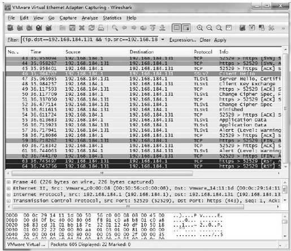Image resolution: width=291 pixels, height=251 pixels.
Task: Expand the Frame 46 detail row
Action: 8,182
